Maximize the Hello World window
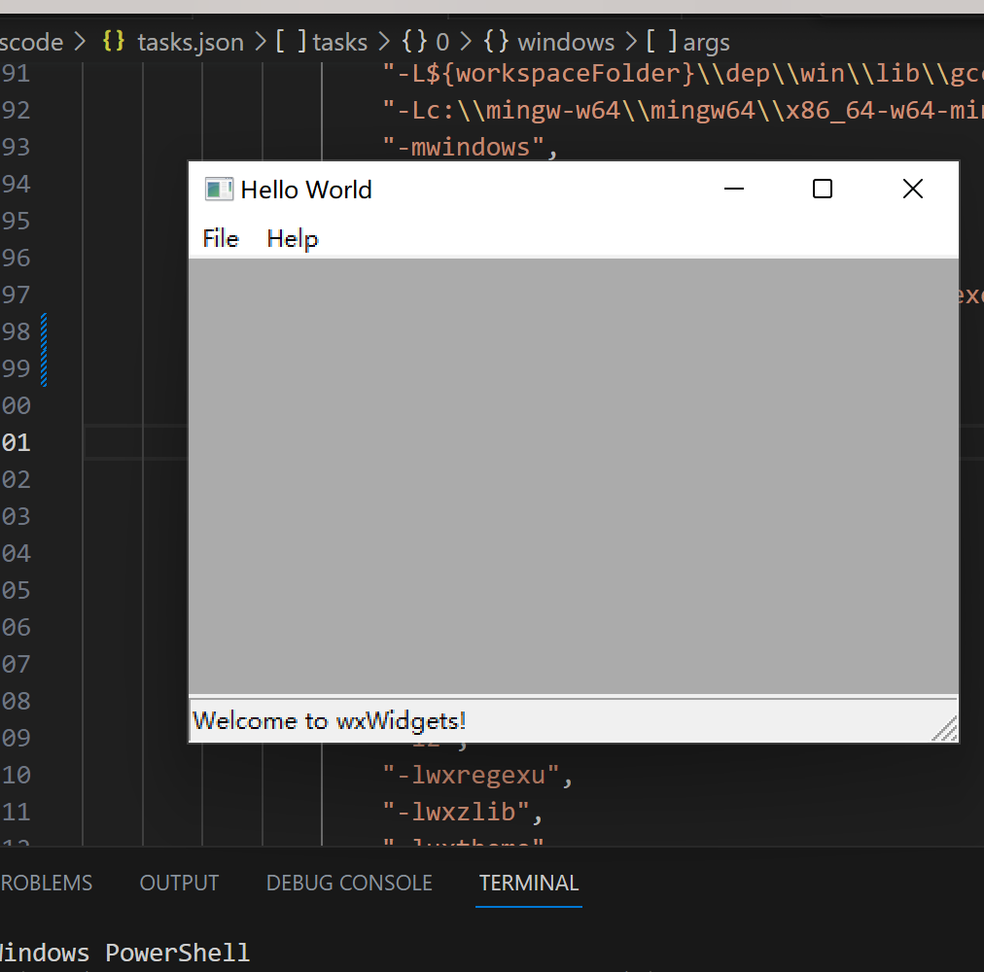The height and width of the screenshot is (972, 984). (822, 189)
